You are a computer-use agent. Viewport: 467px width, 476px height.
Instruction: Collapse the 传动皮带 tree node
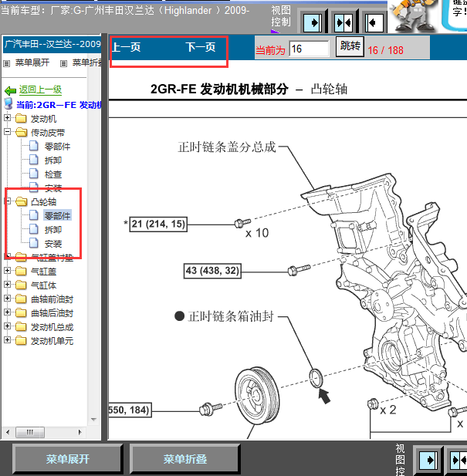coord(8,132)
